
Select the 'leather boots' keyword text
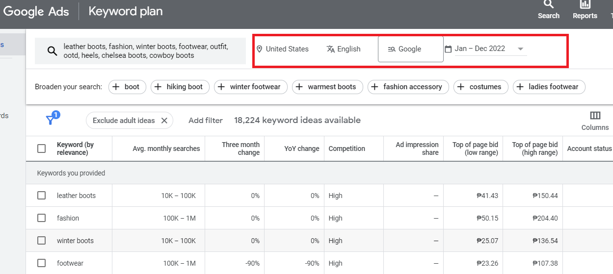[x=76, y=196]
